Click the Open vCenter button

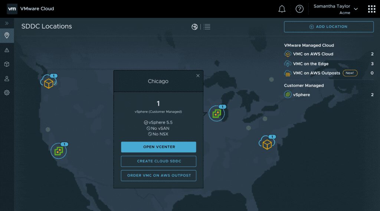click(x=158, y=147)
